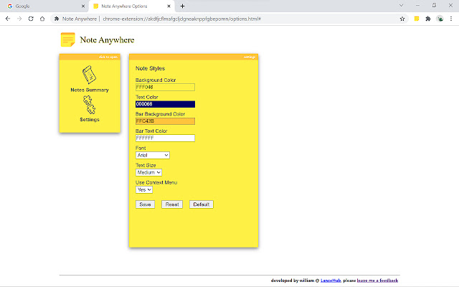
Task: Open a new tab with the plus button
Action: [x=182, y=6]
